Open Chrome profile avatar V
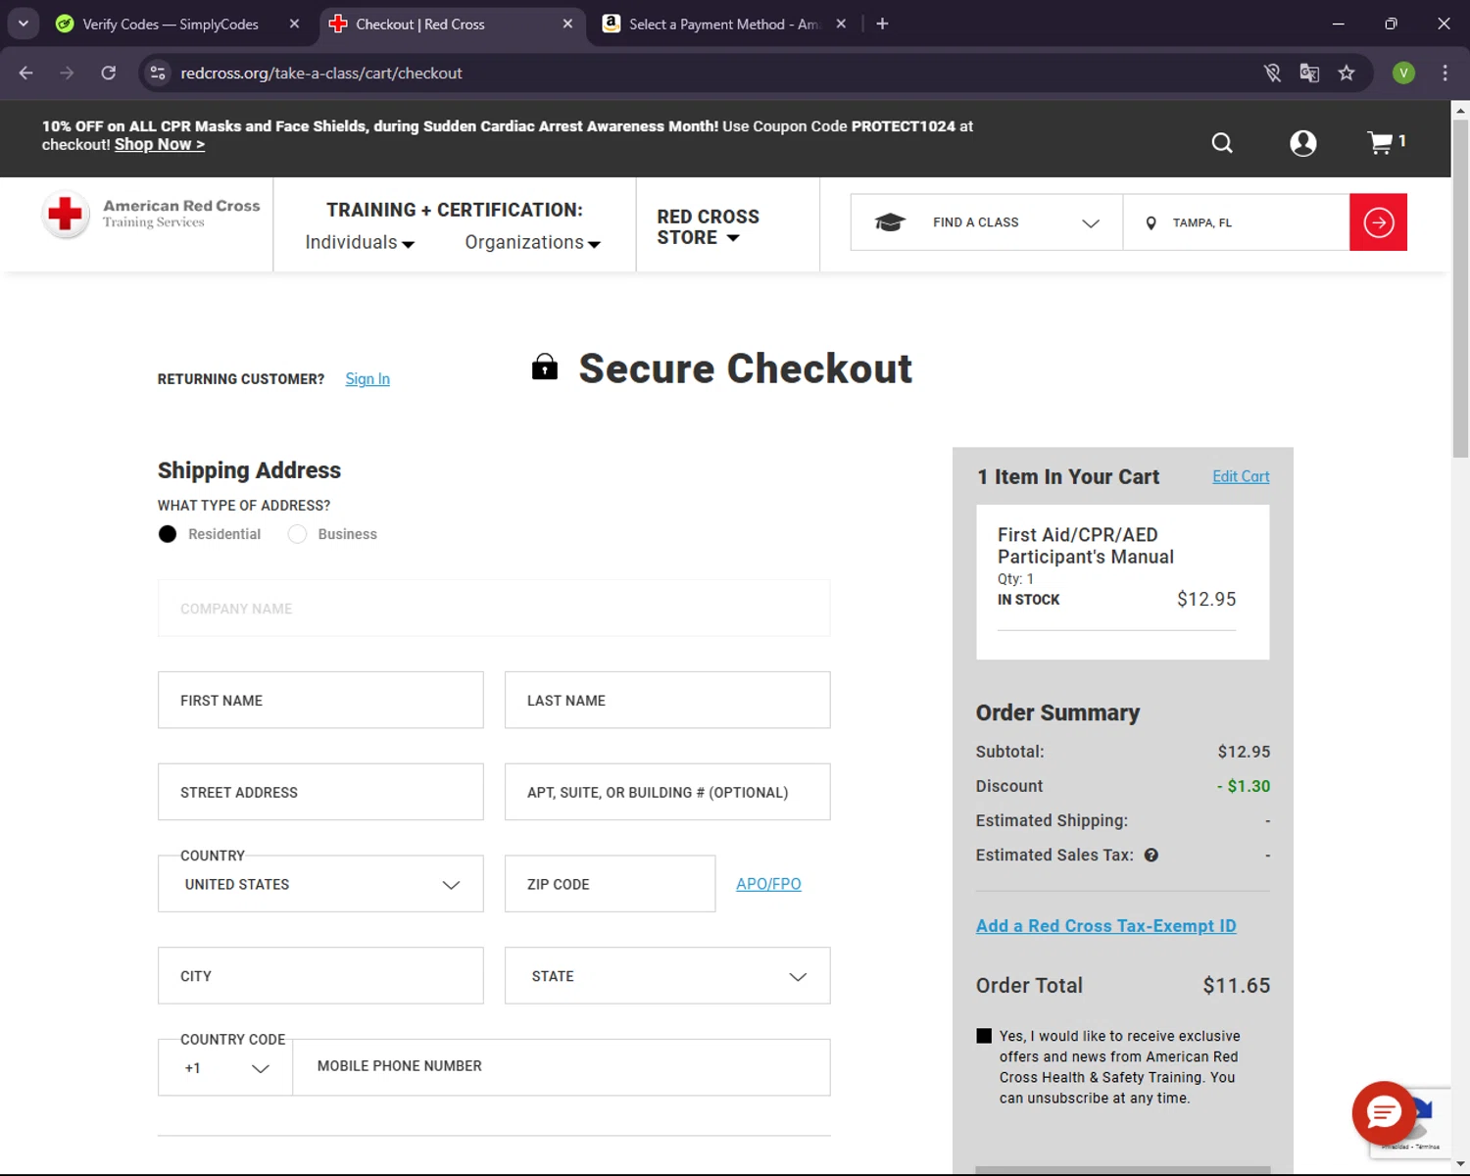This screenshot has height=1176, width=1470. click(1403, 73)
